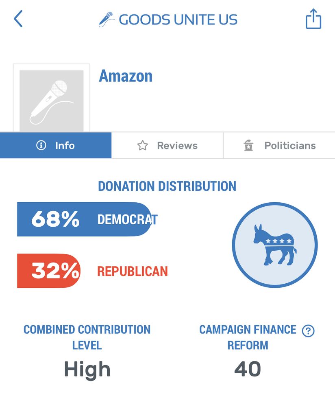Tap the campaign finance reform help icon
Viewport: 335px width, 407px height.
(x=308, y=331)
